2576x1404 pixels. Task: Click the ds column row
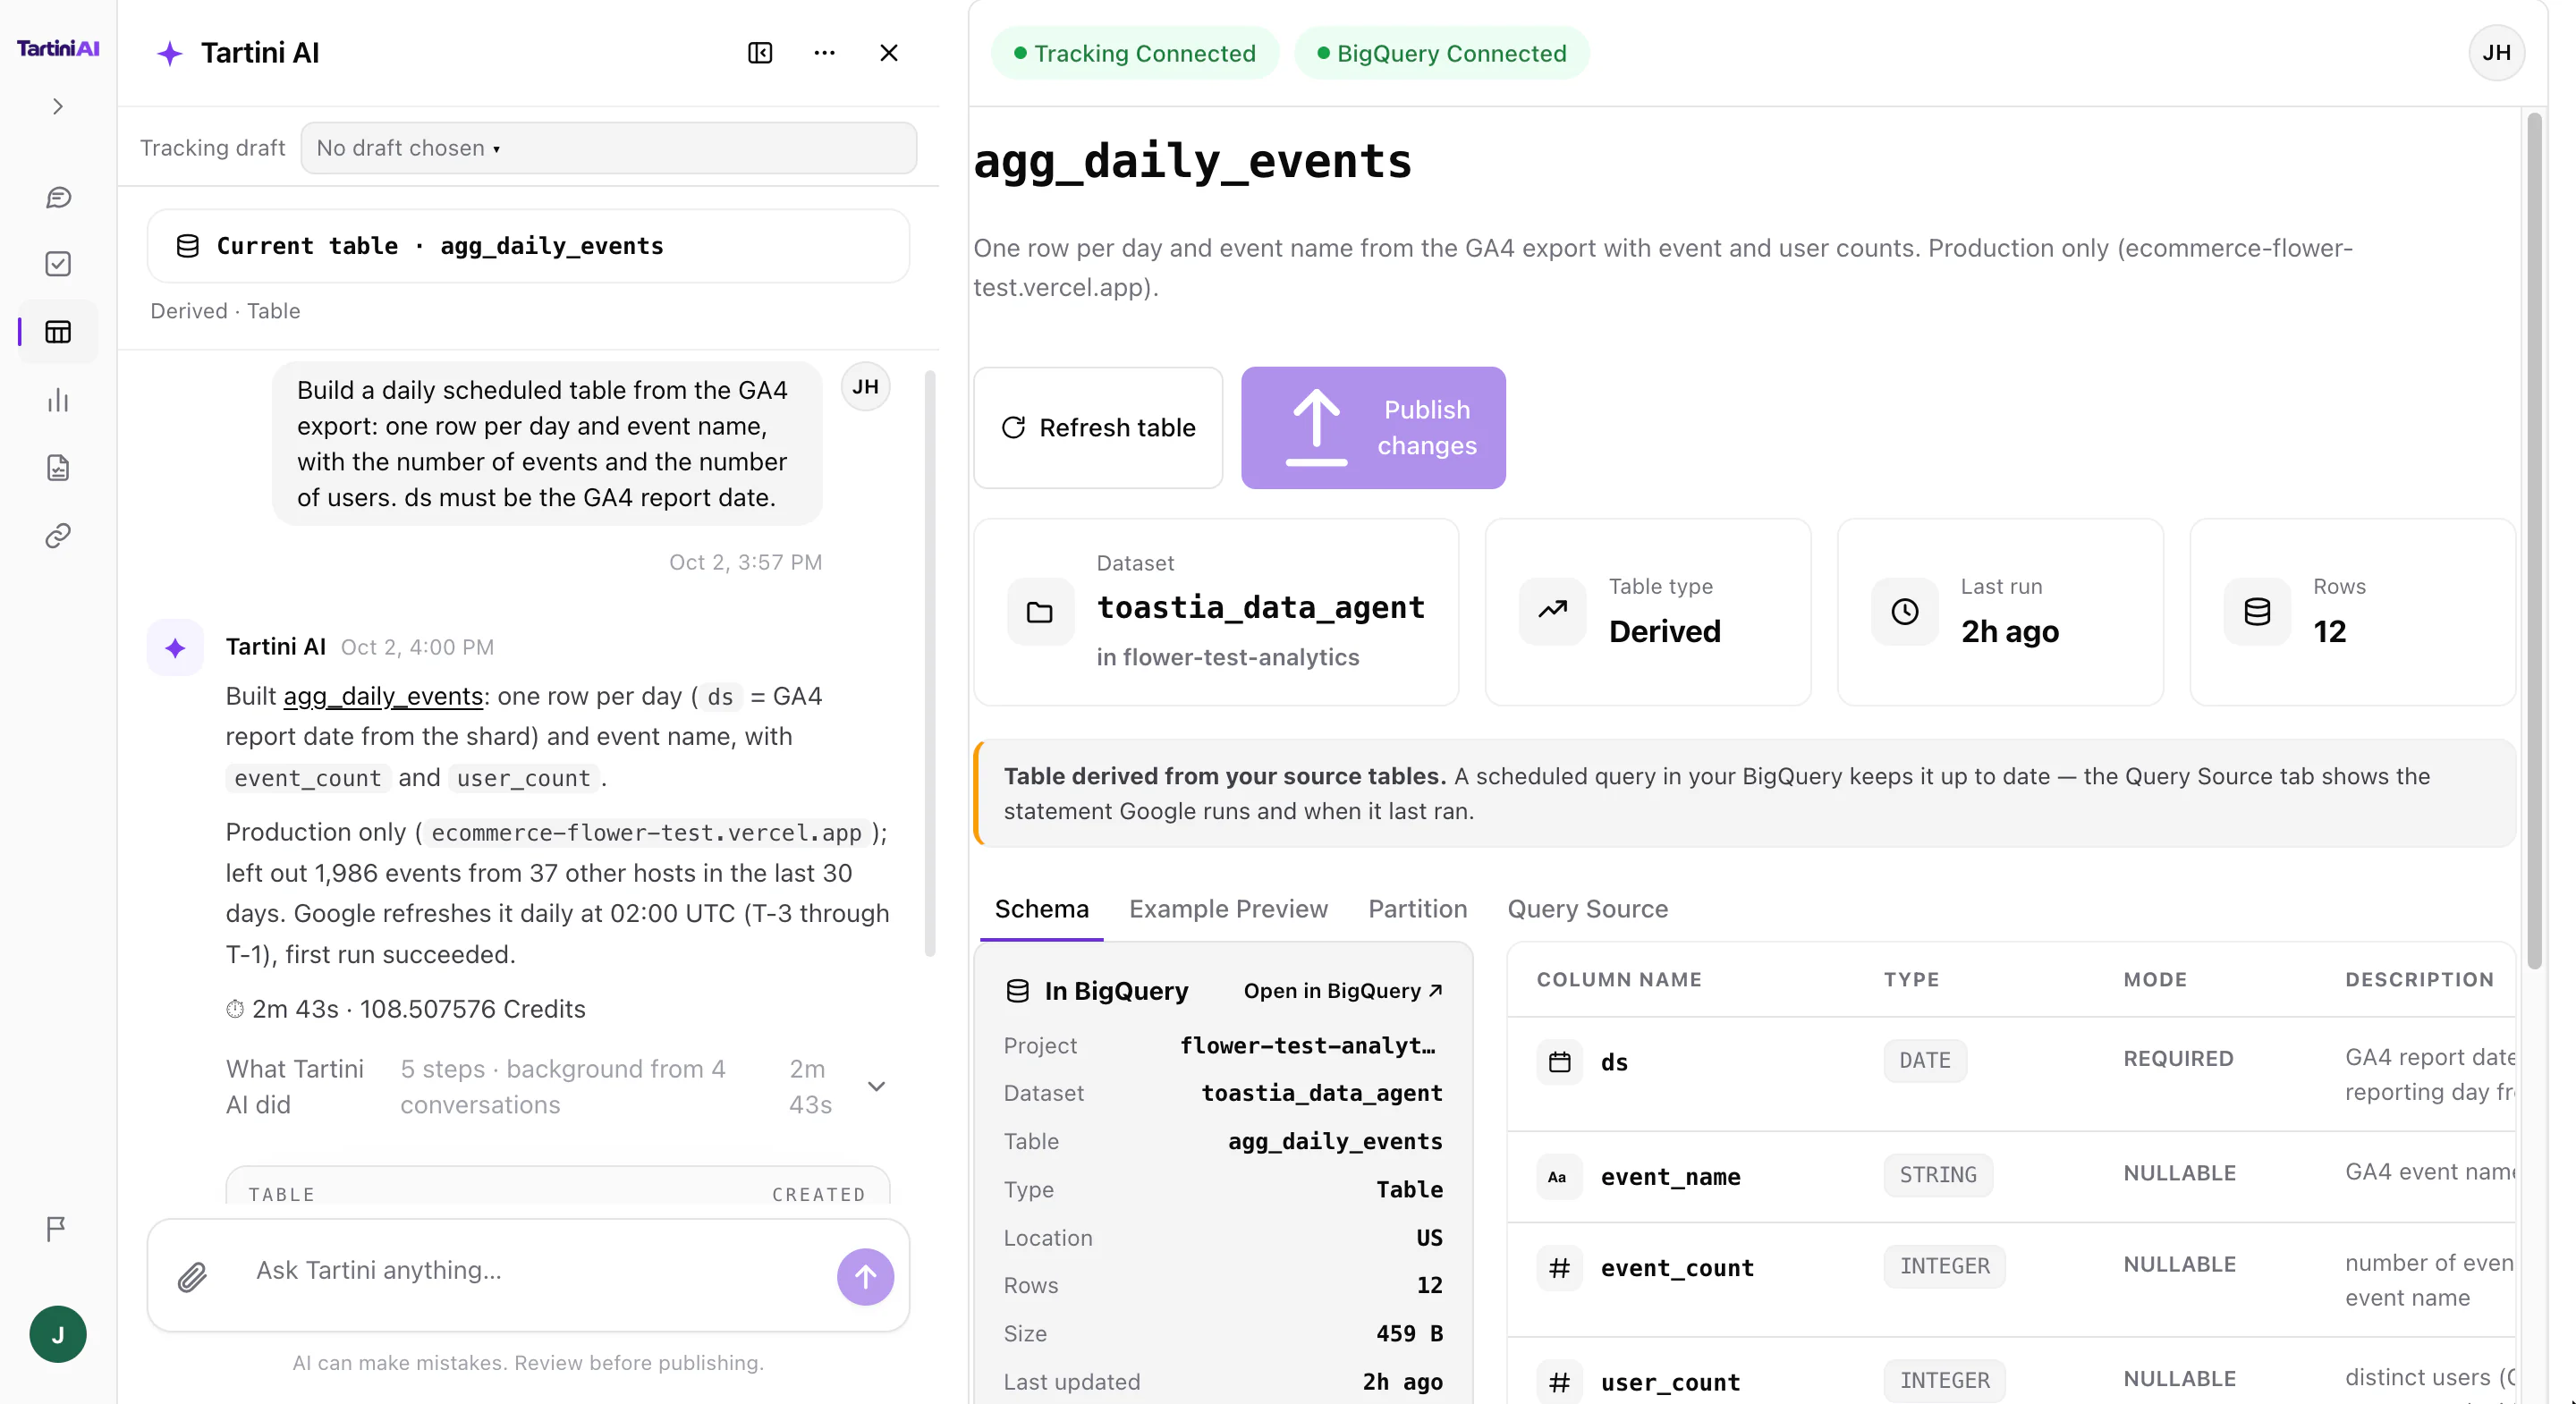point(2012,1074)
